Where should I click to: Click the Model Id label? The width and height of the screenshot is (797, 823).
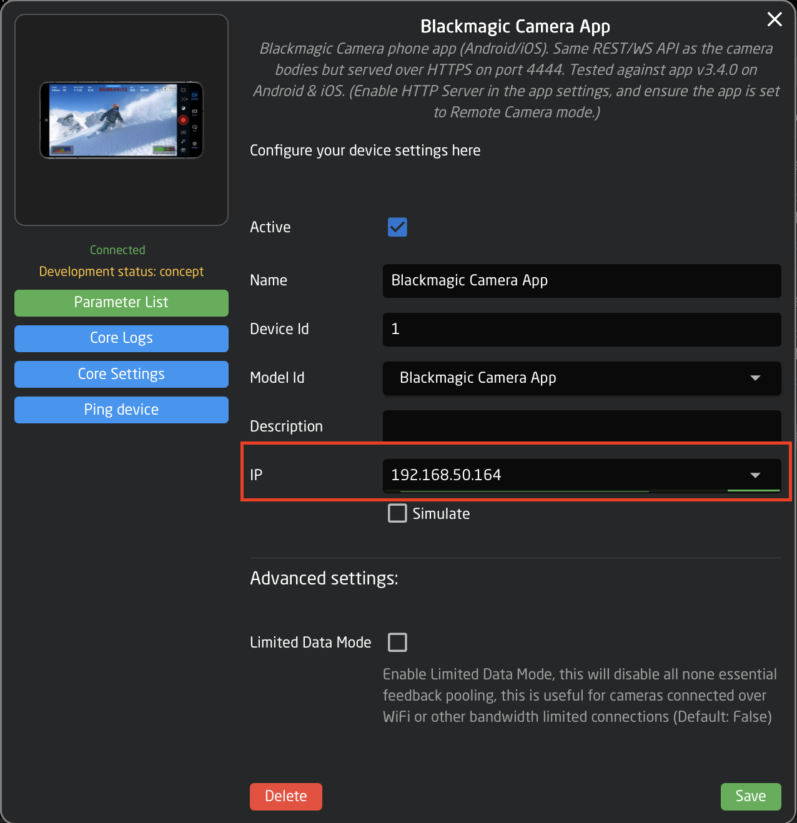[277, 378]
